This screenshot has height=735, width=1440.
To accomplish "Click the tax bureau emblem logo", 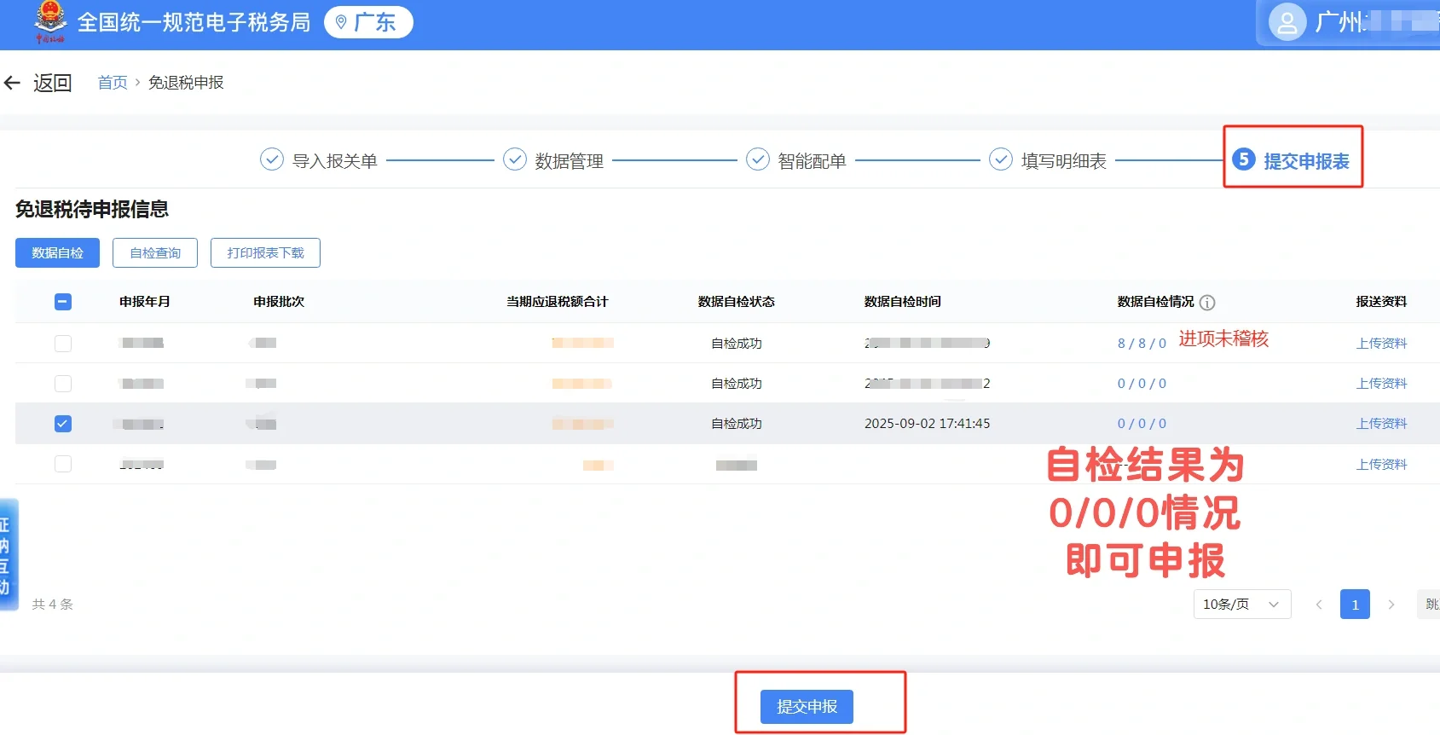I will pos(50,22).
